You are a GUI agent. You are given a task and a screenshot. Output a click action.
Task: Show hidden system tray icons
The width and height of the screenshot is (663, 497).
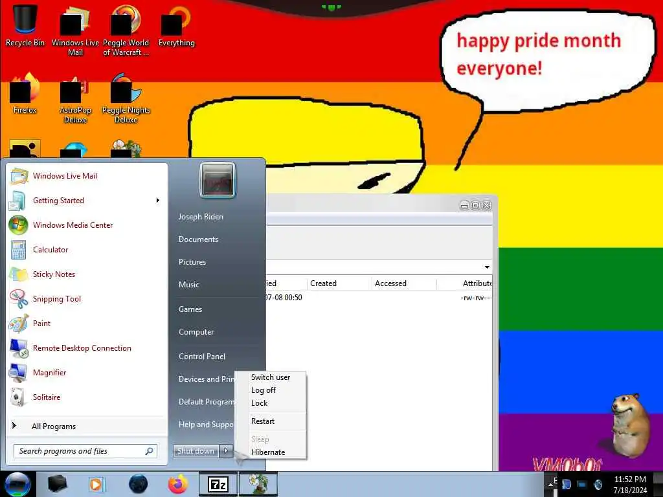pos(550,484)
